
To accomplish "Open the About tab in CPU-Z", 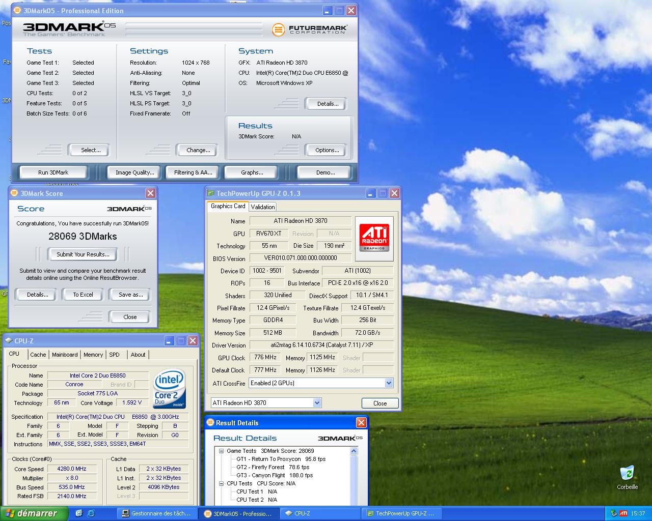I will [x=138, y=355].
